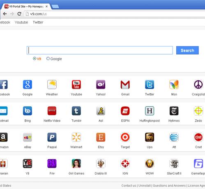The width and height of the screenshot is (205, 189).
Task: Open the Ups shortcut icon
Action: tap(150, 137)
